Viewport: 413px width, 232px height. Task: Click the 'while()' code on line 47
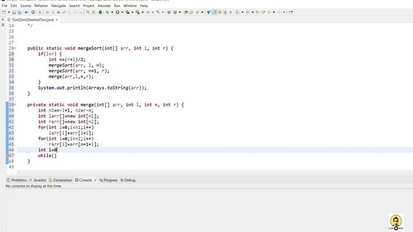pos(47,155)
